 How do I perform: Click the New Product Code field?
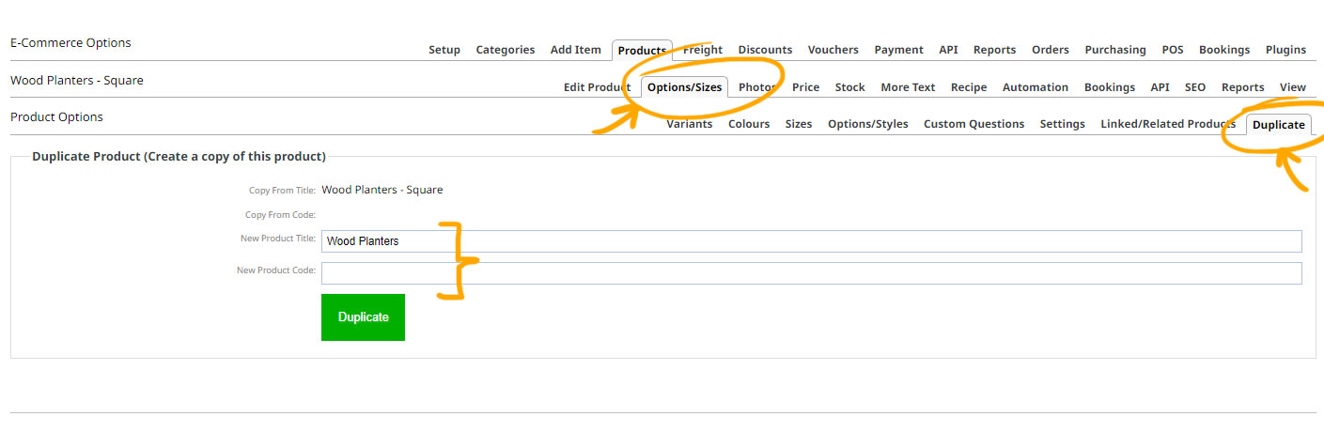(811, 273)
